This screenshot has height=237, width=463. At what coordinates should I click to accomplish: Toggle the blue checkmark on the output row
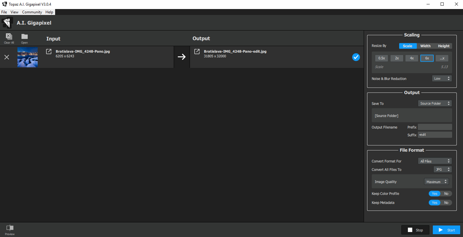pyautogui.click(x=356, y=57)
